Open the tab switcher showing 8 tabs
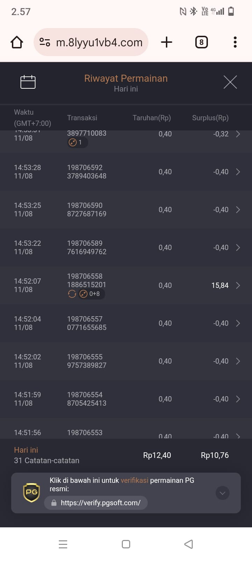Image resolution: width=252 pixels, height=561 pixels. click(201, 42)
